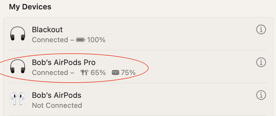Click the Blackout battery level icon
This screenshot has width=276, height=116.
click(x=80, y=40)
